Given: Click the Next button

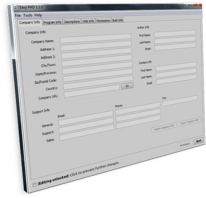Looking at the screenshot, I should (x=199, y=141).
